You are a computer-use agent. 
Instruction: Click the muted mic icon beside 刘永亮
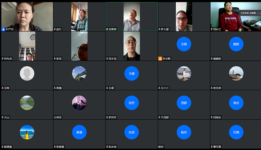107,58
